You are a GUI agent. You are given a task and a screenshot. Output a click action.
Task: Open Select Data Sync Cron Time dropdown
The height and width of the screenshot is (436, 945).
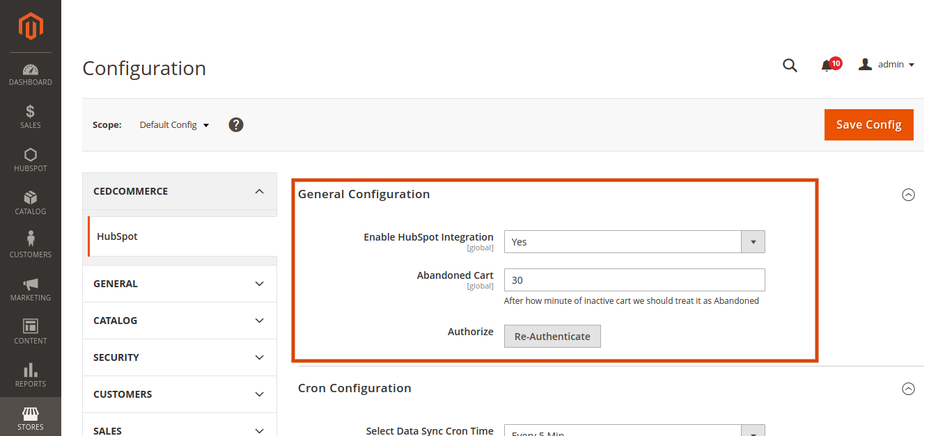point(634,430)
